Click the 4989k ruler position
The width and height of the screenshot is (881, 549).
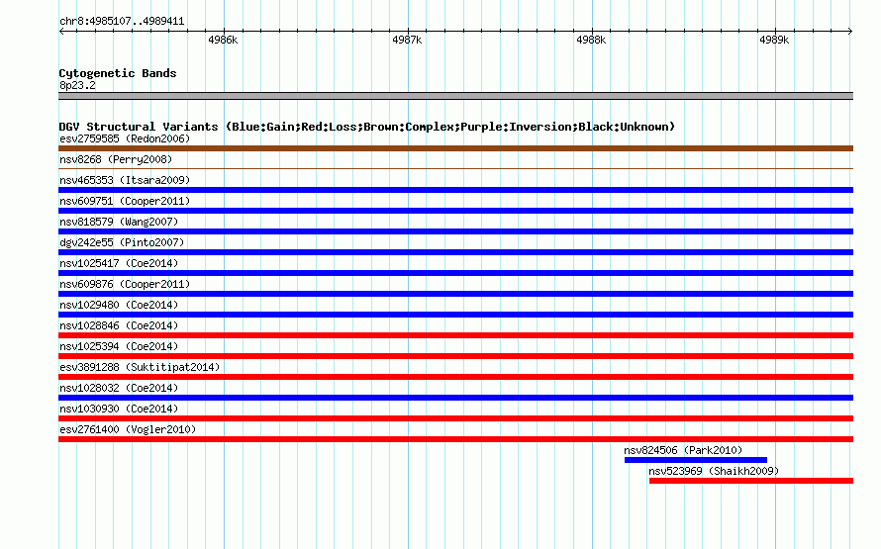(x=774, y=40)
